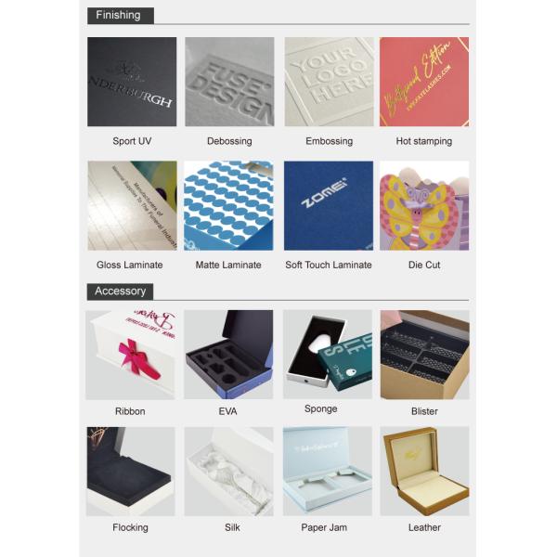Pick the Paper Jam light blue box
Screen dimensions: 557x557
[328, 471]
